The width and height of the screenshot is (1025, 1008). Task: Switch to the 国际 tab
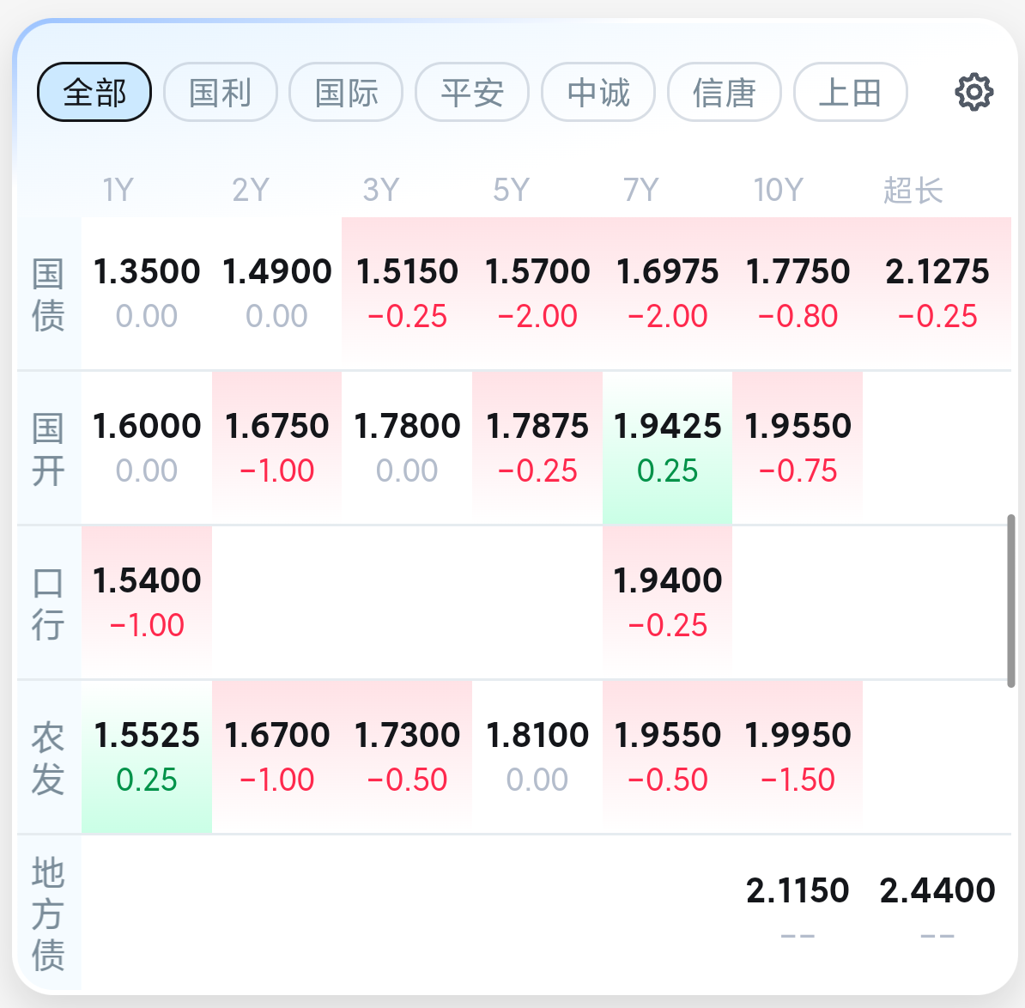coord(346,92)
